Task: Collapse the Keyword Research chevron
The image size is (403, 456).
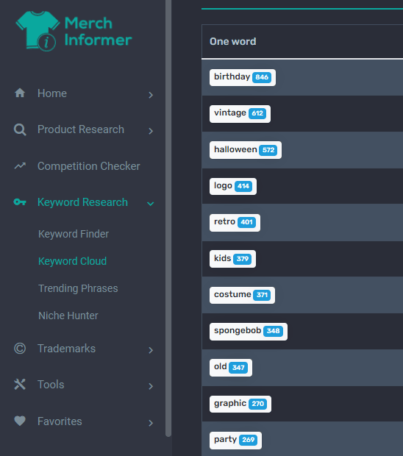Action: coord(150,204)
